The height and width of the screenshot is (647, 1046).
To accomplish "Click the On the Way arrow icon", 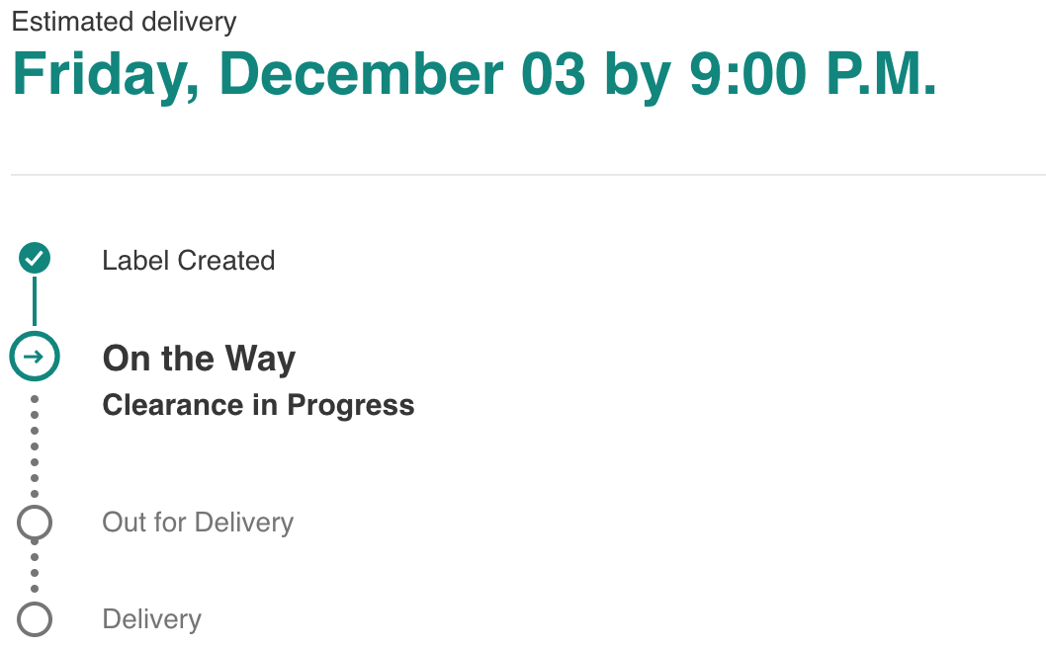I will click(35, 357).
